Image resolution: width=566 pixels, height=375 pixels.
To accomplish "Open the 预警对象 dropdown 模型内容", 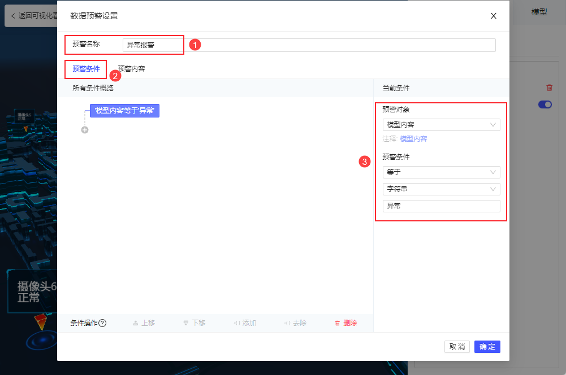I will coord(441,125).
